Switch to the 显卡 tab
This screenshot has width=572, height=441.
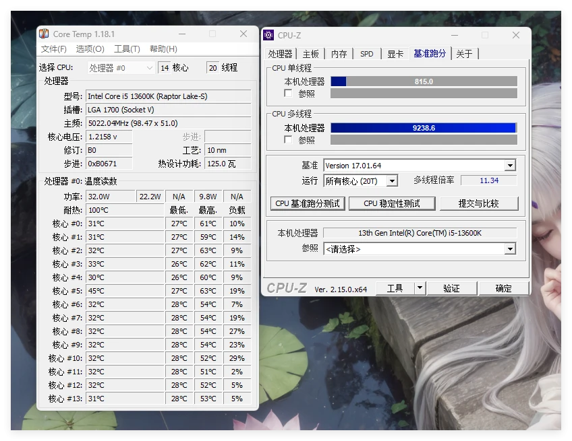point(395,54)
